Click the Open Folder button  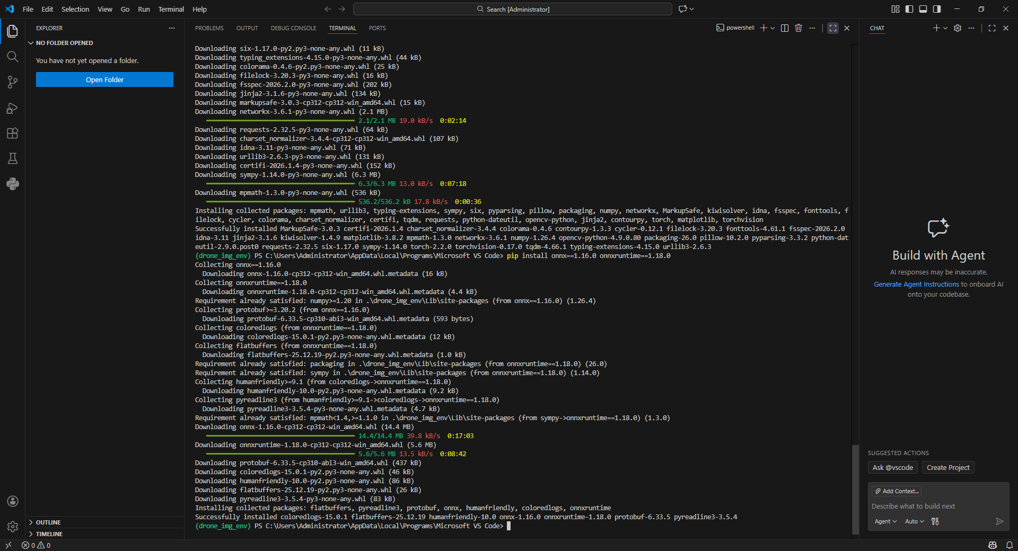click(104, 79)
